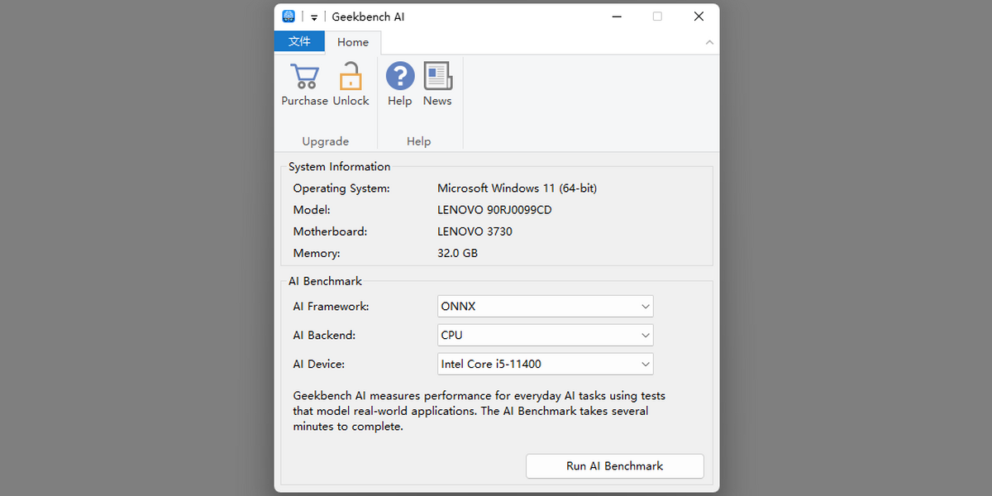Click the 32.0 GB memory value

click(457, 253)
